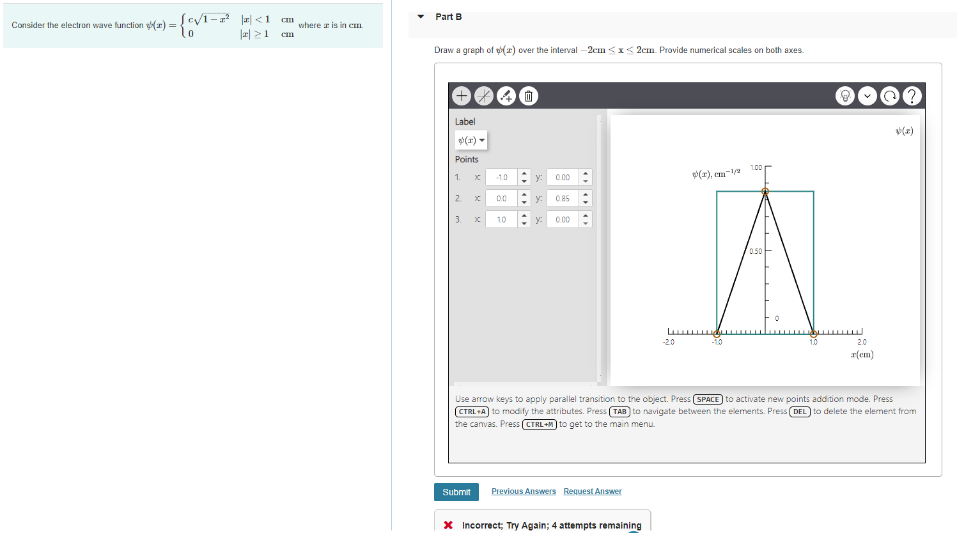Activate the add points pen tool
The width and height of the screenshot is (957, 533).
click(x=506, y=95)
